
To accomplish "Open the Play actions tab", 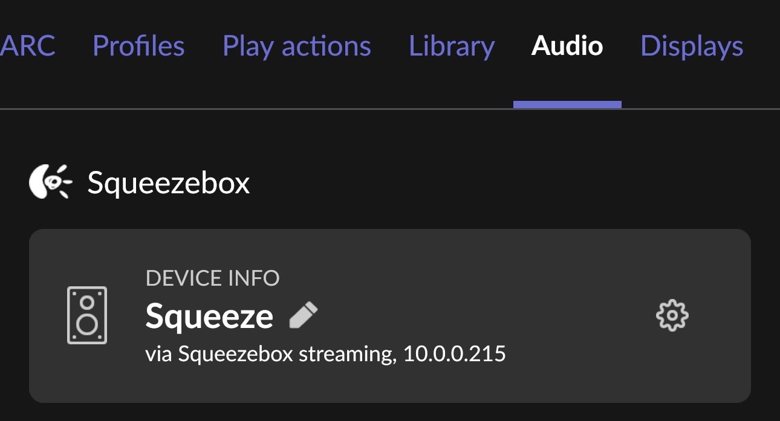I will pyautogui.click(x=296, y=47).
